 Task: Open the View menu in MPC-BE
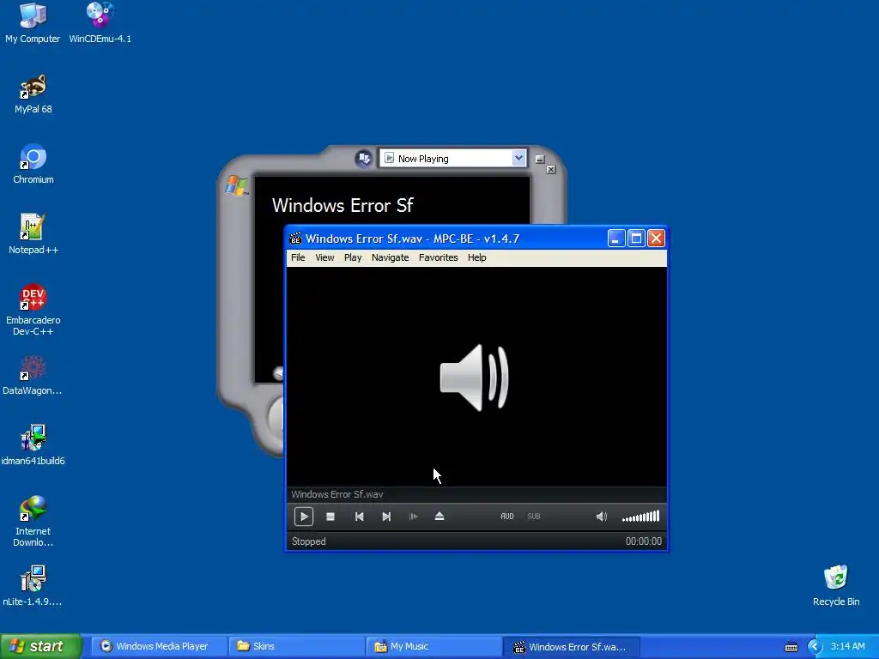[324, 257]
